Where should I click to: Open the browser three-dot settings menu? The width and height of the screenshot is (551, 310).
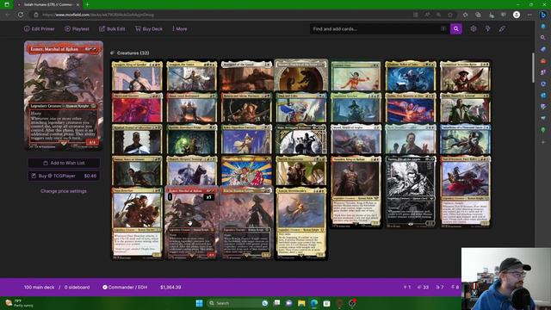point(529,15)
